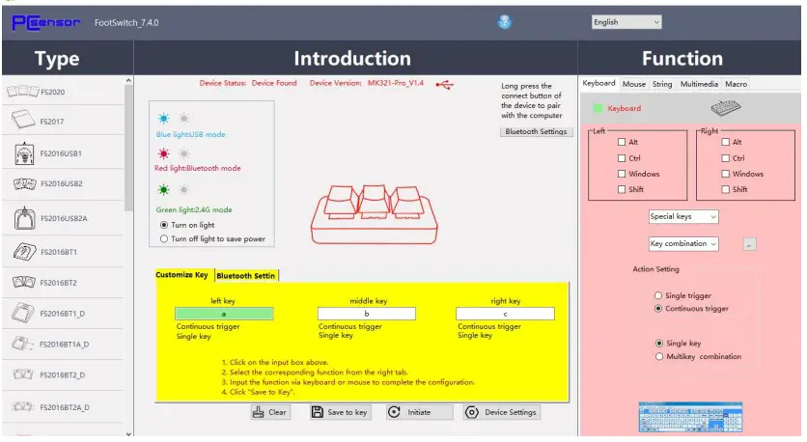Open the Key combination dropdown
Viewport: 807px width, 442px height.
click(683, 244)
